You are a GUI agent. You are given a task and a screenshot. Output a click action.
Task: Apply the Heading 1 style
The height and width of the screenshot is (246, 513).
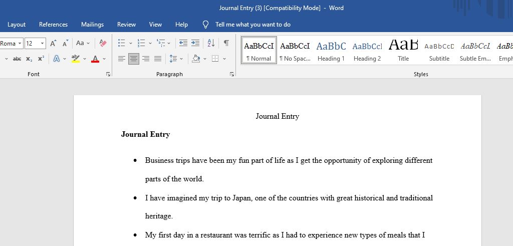point(331,51)
